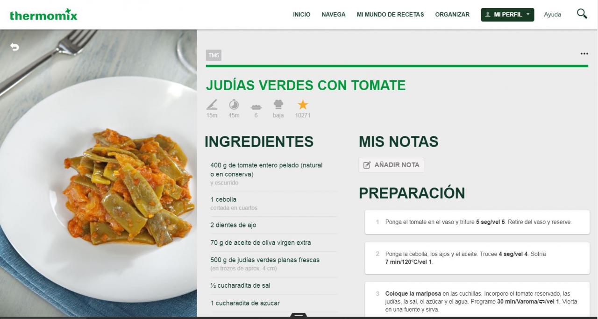This screenshot has height=319, width=598.
Task: Click ingredient '400 g de tomate entero pelado'
Action: 266,170
